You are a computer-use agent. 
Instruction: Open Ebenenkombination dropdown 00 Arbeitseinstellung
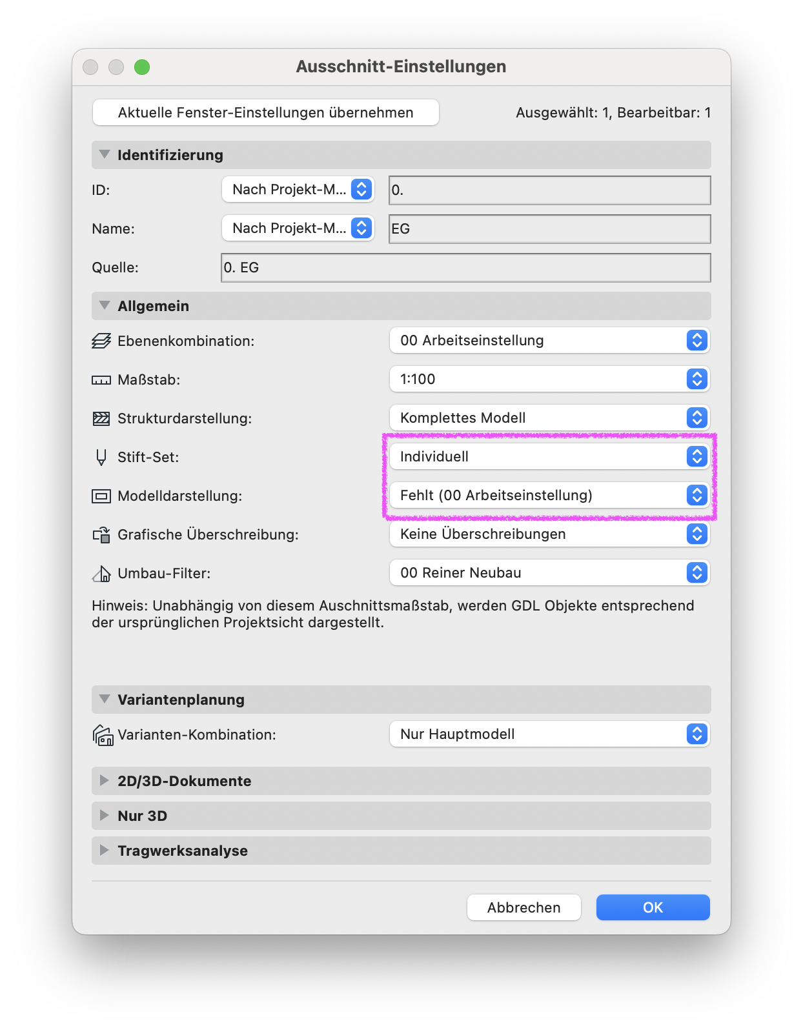[550, 340]
